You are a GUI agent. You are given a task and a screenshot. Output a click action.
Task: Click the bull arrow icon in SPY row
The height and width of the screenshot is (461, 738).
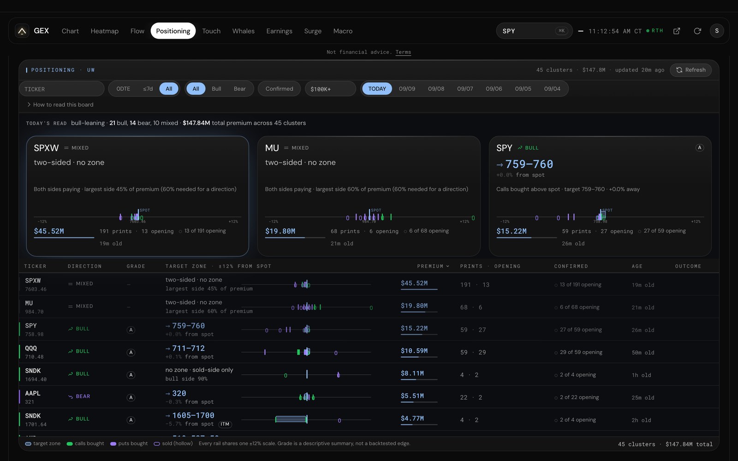tap(71, 329)
